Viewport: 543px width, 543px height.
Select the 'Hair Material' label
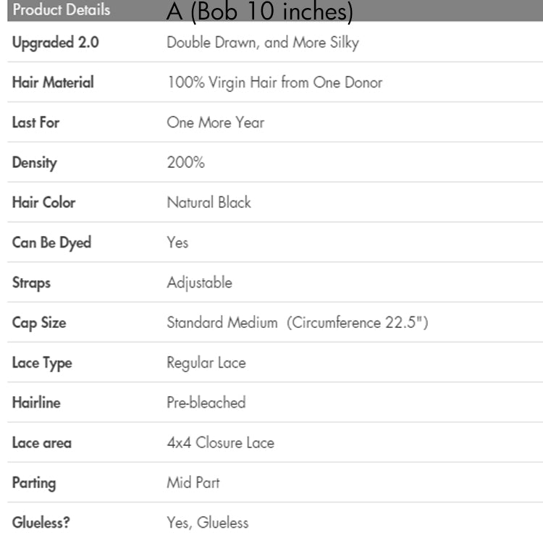click(x=53, y=83)
